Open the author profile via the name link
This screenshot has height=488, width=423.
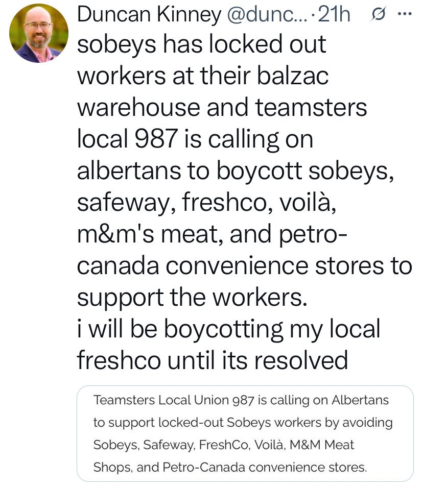tap(148, 15)
